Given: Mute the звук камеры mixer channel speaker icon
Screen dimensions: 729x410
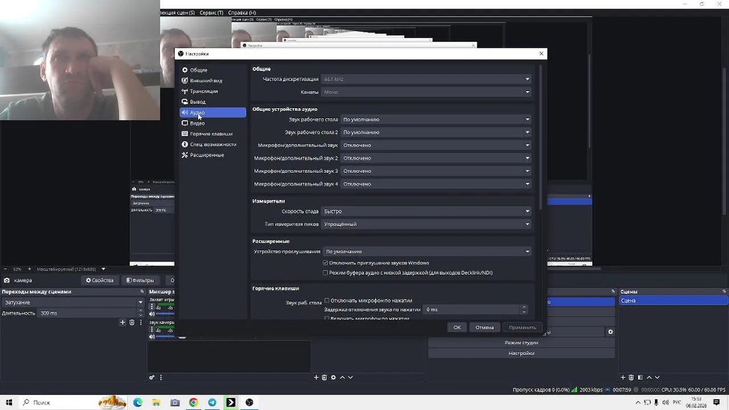Looking at the screenshot, I should coord(151,337).
